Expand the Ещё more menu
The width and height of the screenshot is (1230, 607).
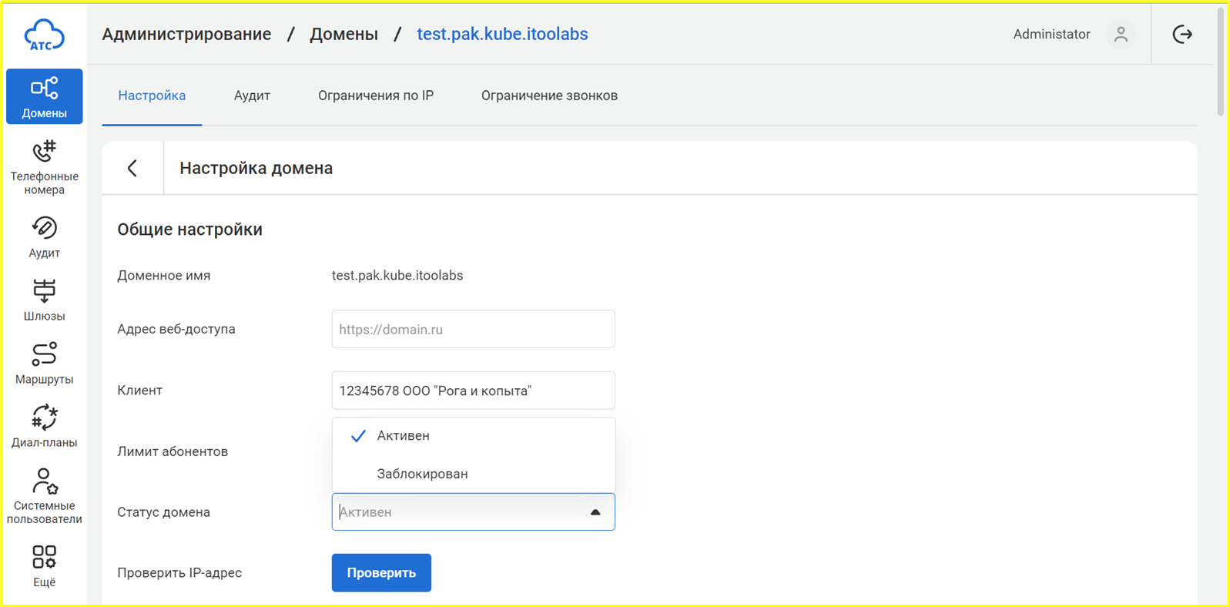tap(44, 566)
